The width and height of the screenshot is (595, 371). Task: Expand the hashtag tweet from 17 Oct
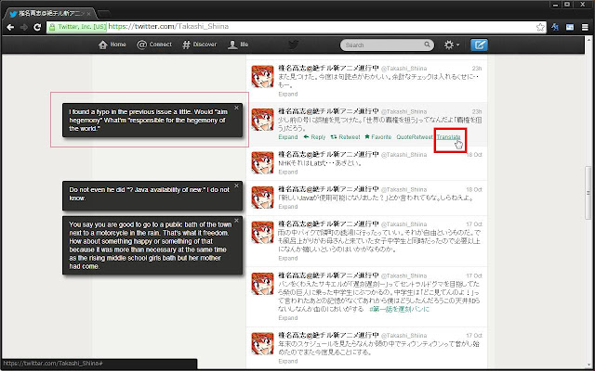288,318
